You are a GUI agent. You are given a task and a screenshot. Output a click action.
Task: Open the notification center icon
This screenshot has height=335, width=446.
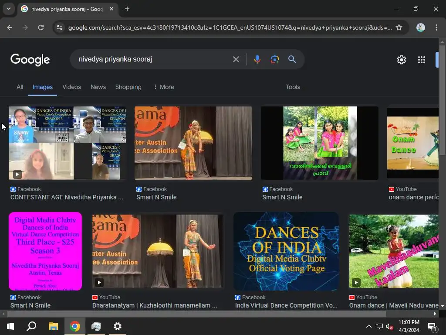432,326
